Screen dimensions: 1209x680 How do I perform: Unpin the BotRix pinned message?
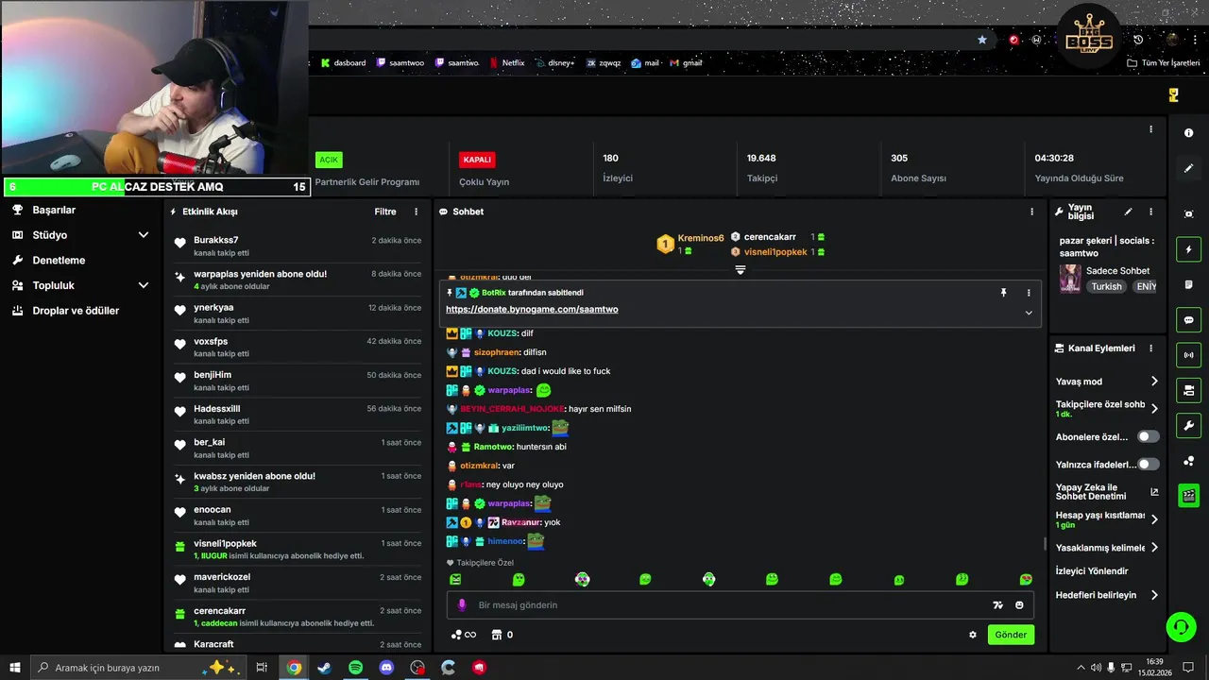click(x=1003, y=293)
